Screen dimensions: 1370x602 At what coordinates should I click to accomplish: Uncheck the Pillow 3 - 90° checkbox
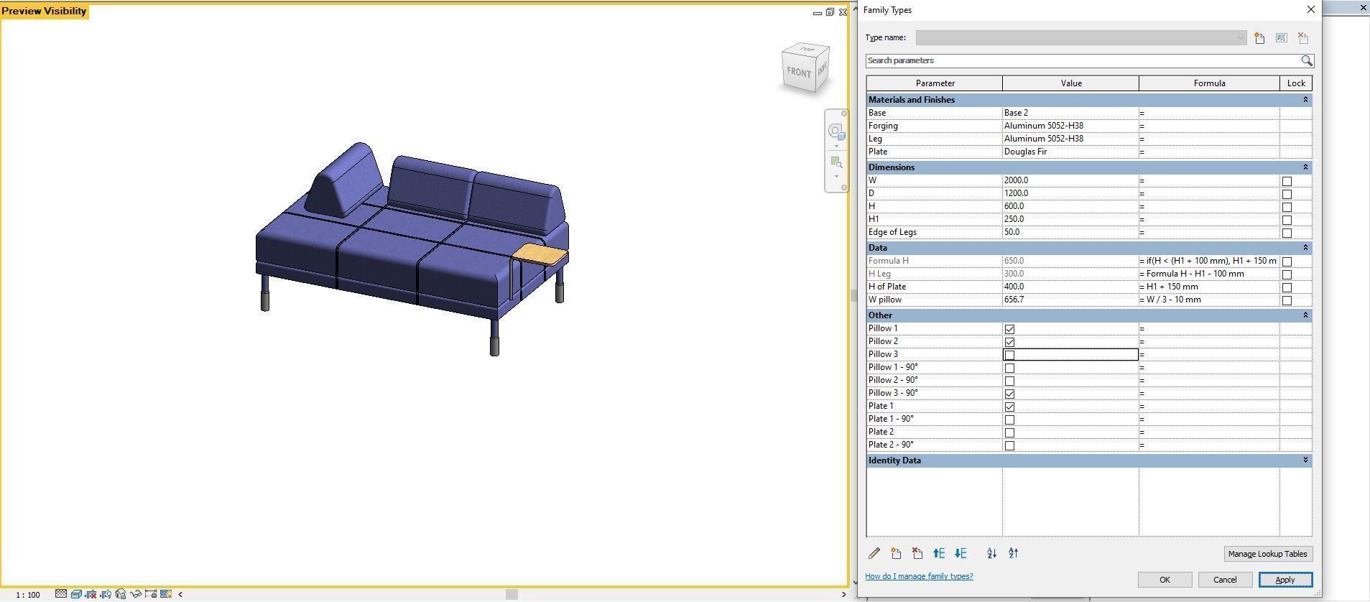pyautogui.click(x=1009, y=394)
